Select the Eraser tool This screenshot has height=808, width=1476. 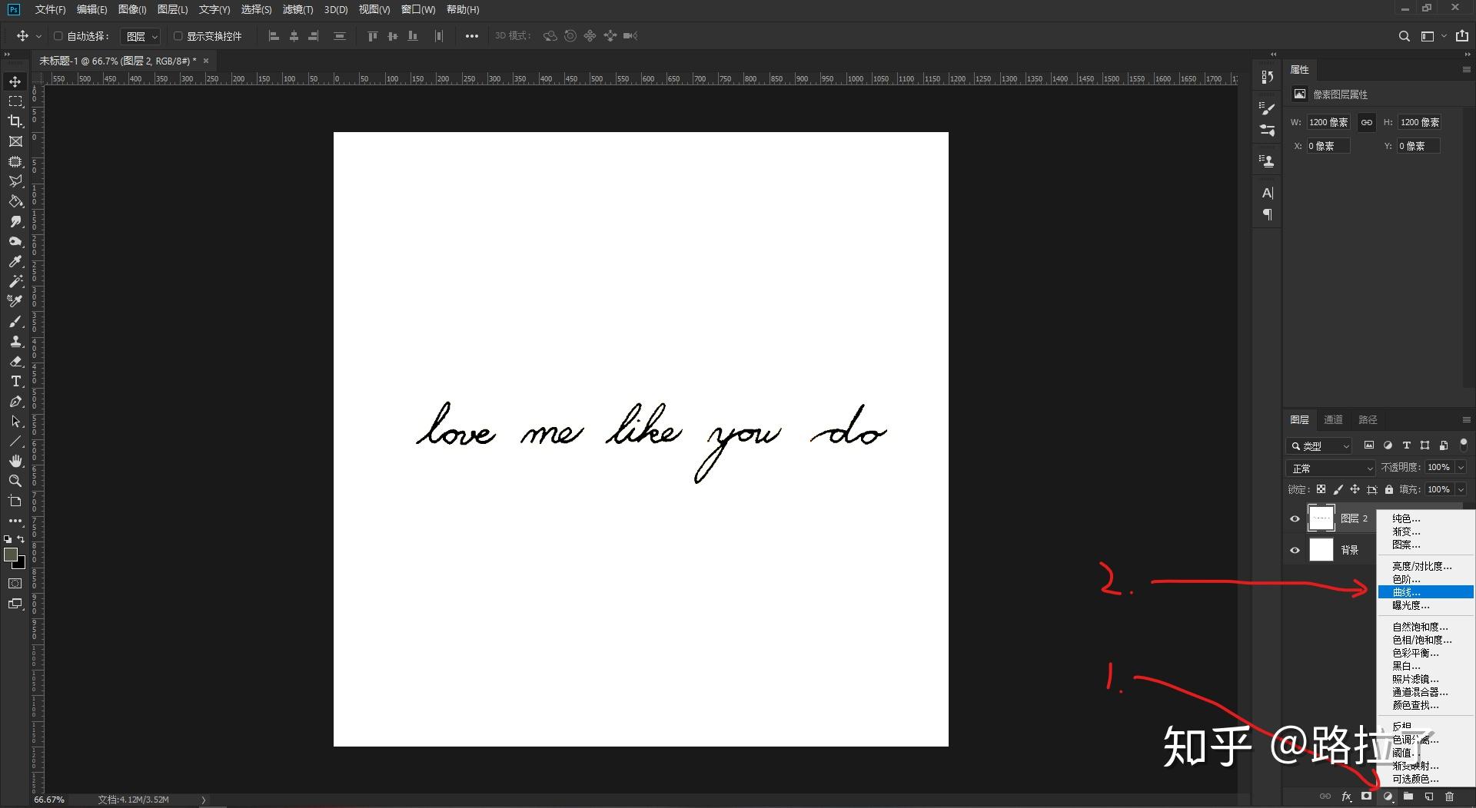tap(15, 361)
